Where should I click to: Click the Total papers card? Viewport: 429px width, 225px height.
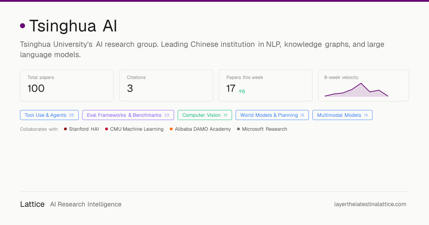(67, 85)
